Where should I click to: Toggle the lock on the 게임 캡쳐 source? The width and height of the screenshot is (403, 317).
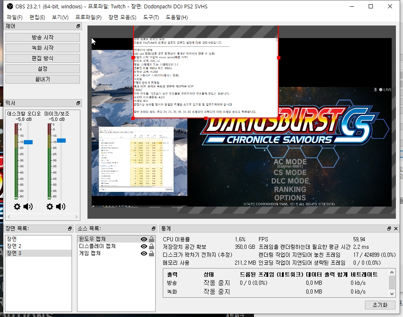[151, 253]
